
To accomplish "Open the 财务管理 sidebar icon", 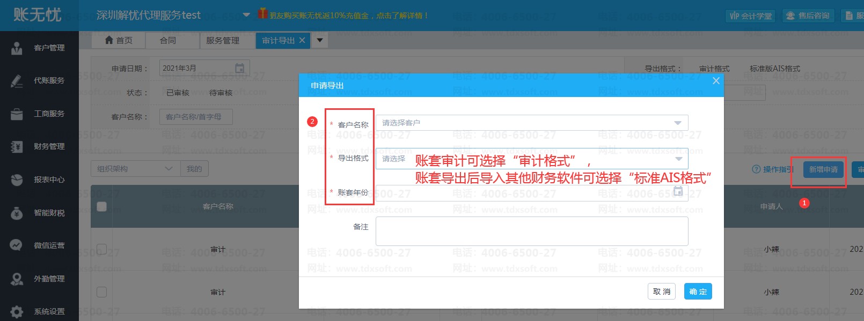I will (x=17, y=147).
